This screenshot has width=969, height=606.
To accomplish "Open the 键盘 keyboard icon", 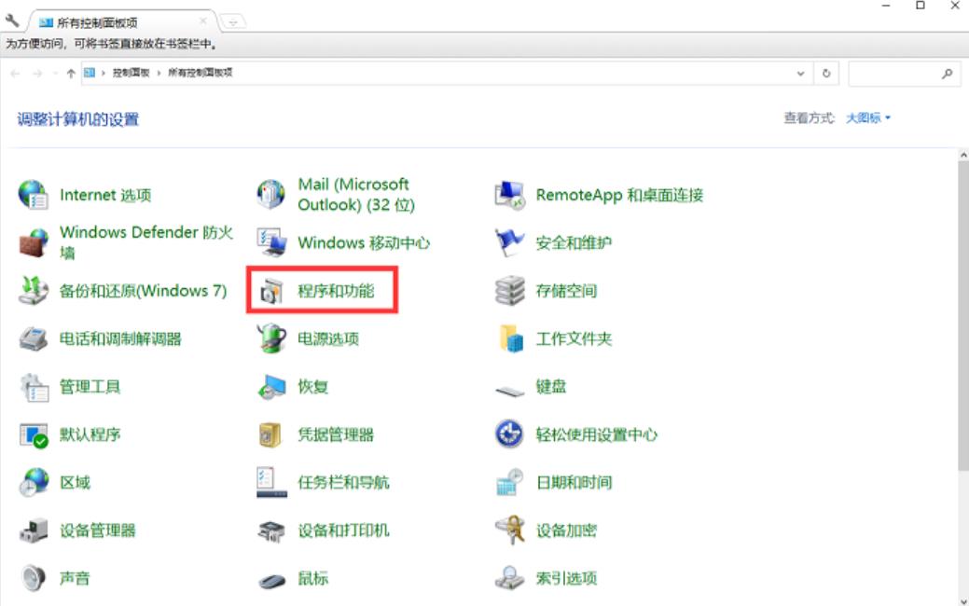I will 510,391.
